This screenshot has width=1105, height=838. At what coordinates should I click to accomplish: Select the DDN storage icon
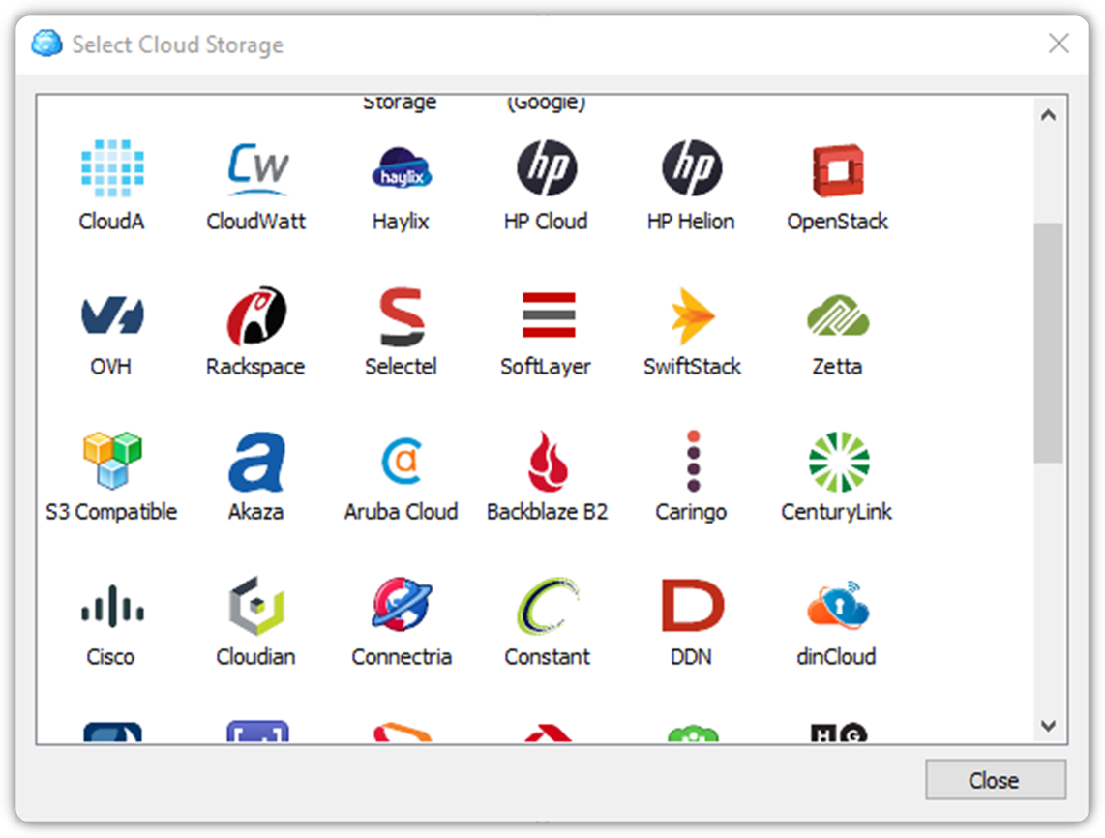coord(692,606)
